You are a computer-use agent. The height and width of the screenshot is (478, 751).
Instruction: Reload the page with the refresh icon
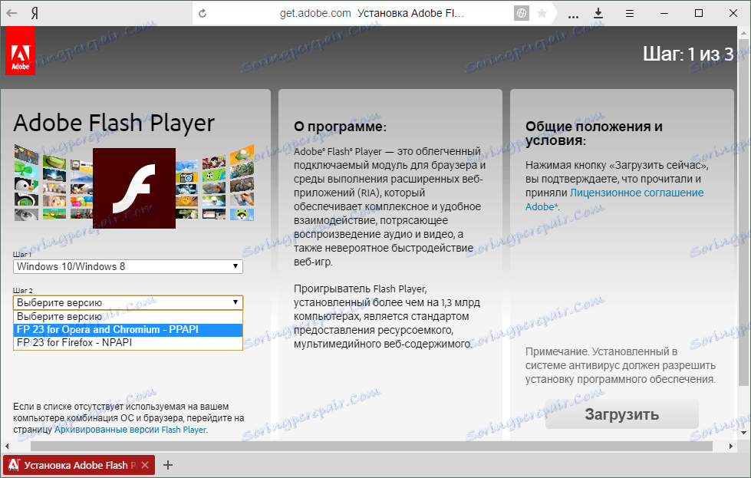pos(203,13)
